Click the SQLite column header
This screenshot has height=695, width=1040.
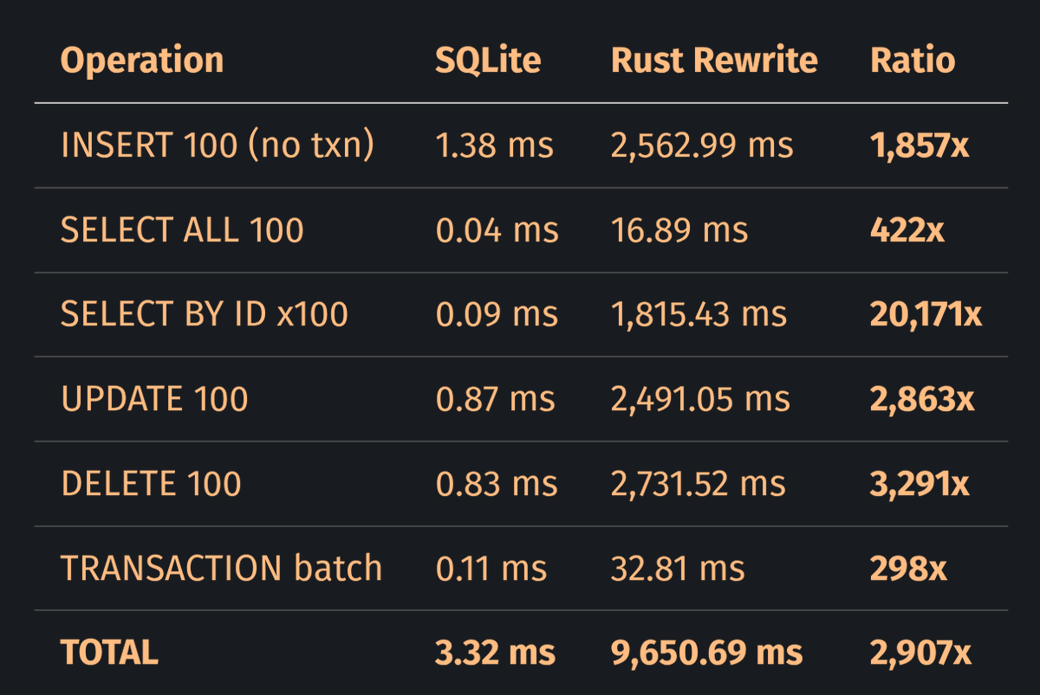point(488,61)
